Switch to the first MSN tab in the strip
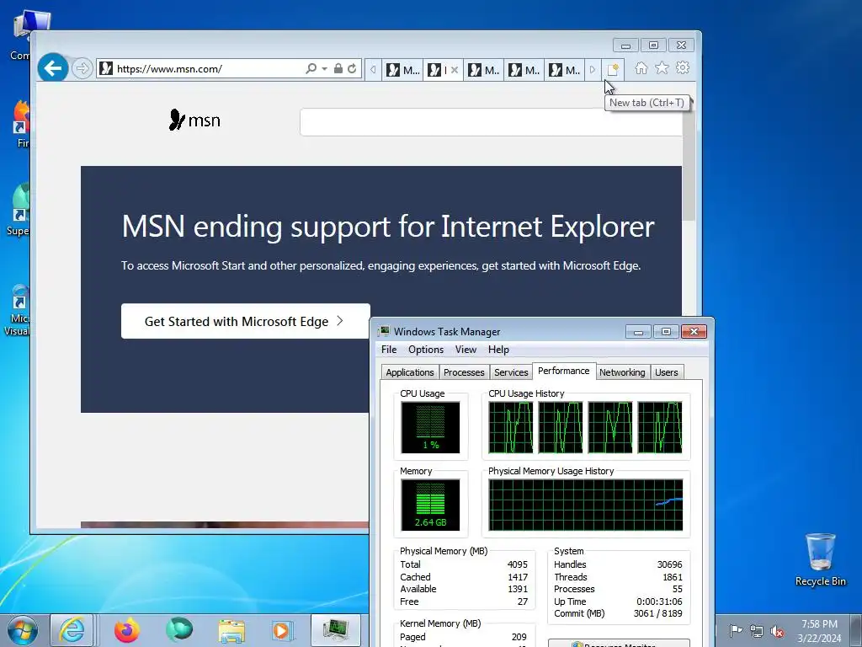The width and height of the screenshot is (862, 647). [x=402, y=70]
